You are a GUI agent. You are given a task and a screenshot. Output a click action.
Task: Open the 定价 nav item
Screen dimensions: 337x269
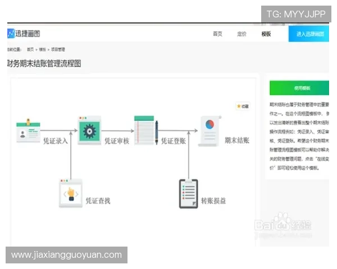click(242, 34)
